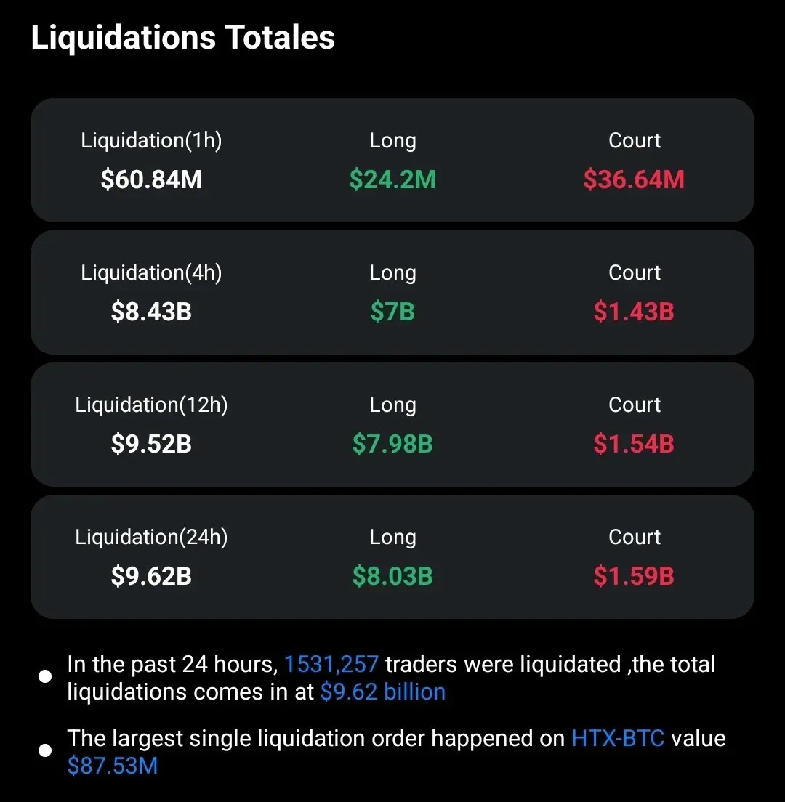
Task: Click the 1531,257 traders count
Action: 331,664
